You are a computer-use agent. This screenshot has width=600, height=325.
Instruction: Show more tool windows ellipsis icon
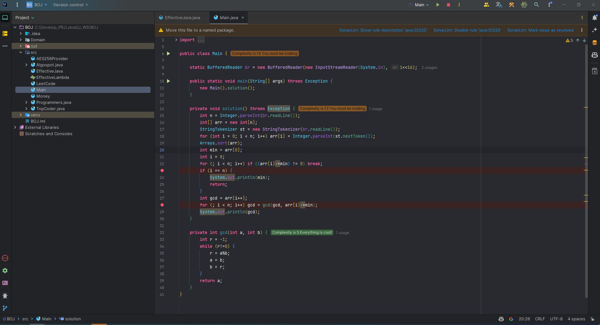point(5,46)
